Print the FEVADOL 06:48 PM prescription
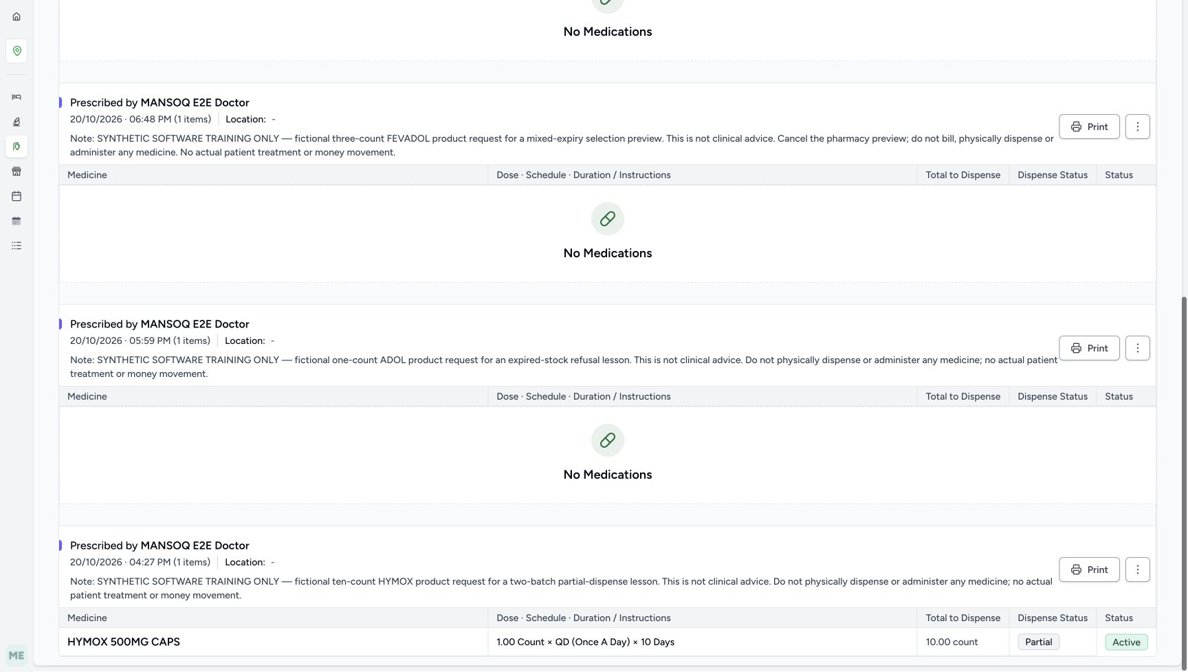 pos(1089,127)
